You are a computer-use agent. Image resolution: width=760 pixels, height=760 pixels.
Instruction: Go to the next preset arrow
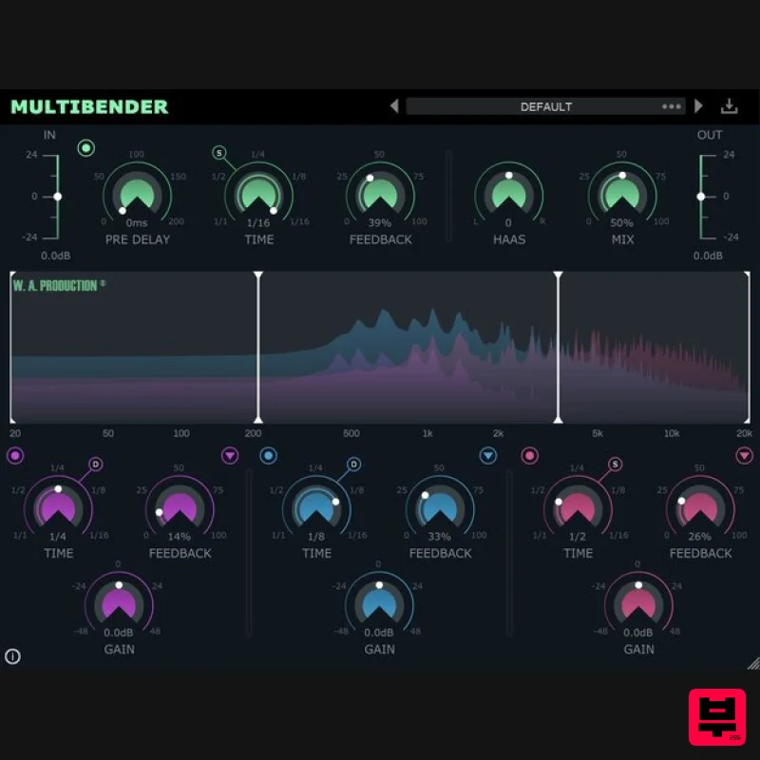click(x=698, y=106)
